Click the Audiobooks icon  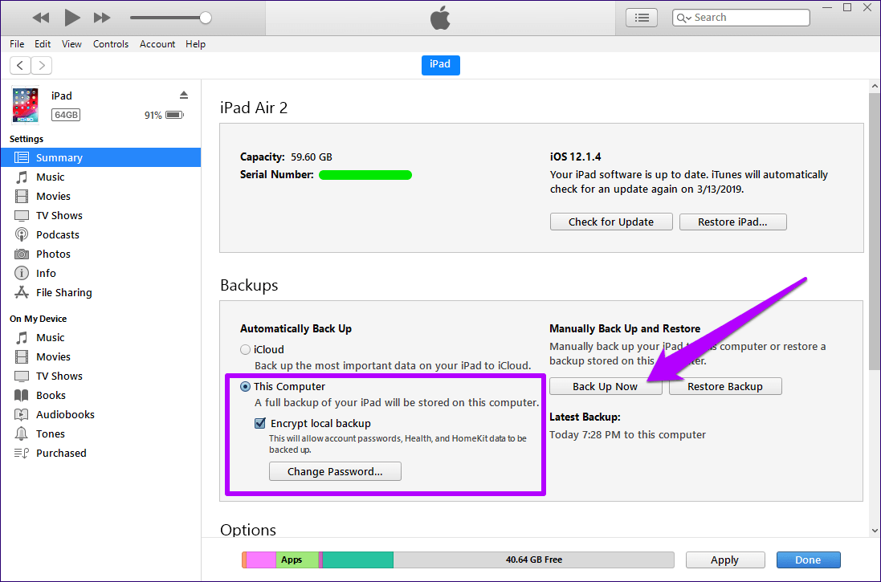[22, 414]
